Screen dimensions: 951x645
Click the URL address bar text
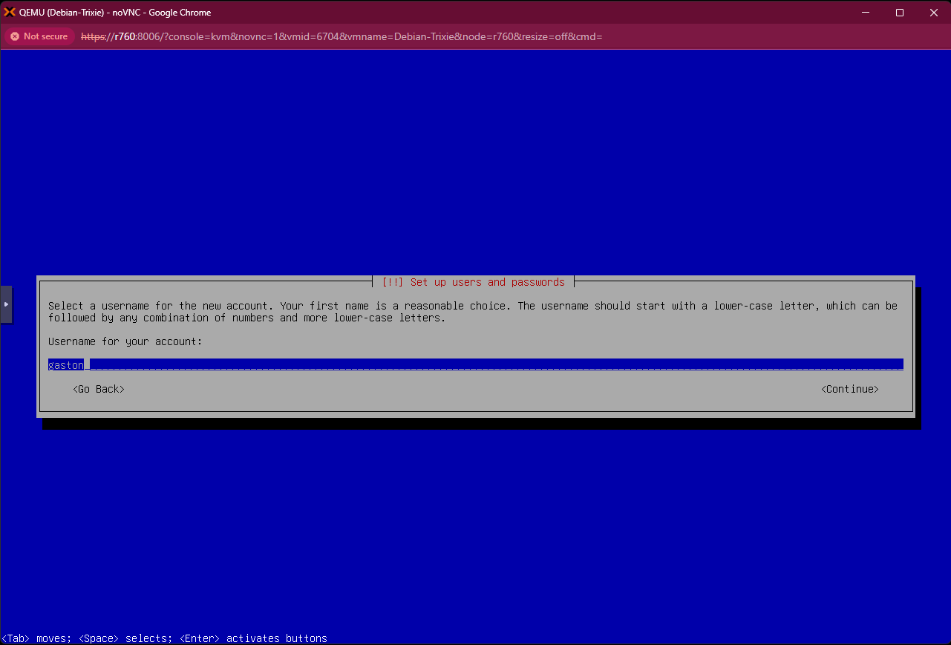click(341, 36)
